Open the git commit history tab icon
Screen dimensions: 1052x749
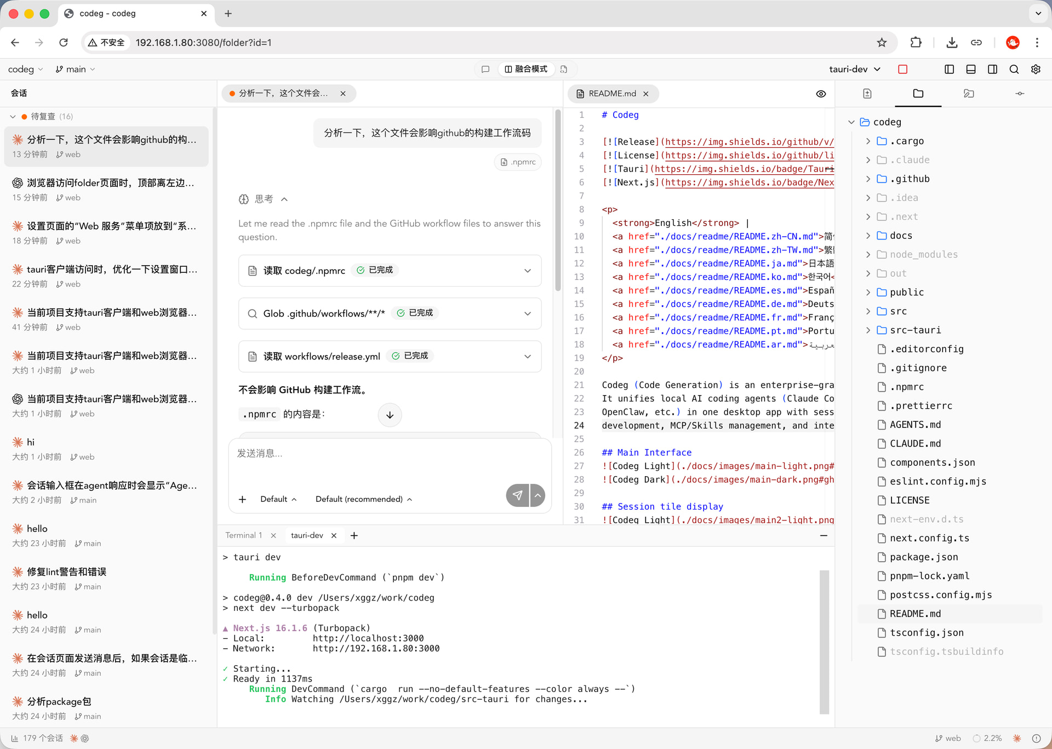(1020, 94)
